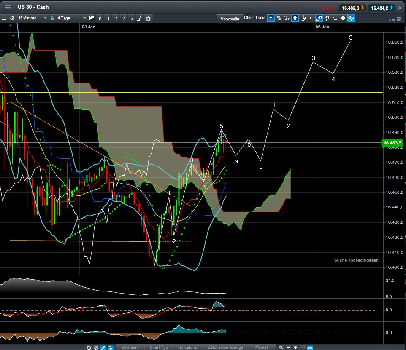Open the Muster menu
The image size is (406, 350).
coord(262,347)
